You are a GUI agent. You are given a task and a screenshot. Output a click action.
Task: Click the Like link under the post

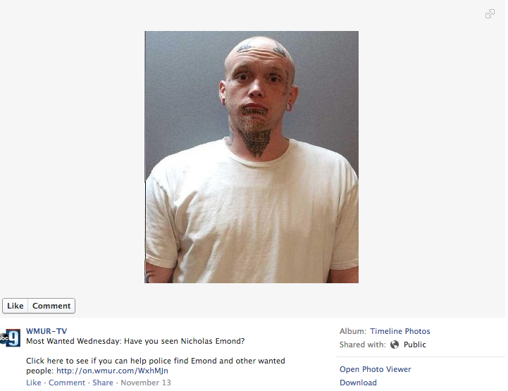coord(34,383)
